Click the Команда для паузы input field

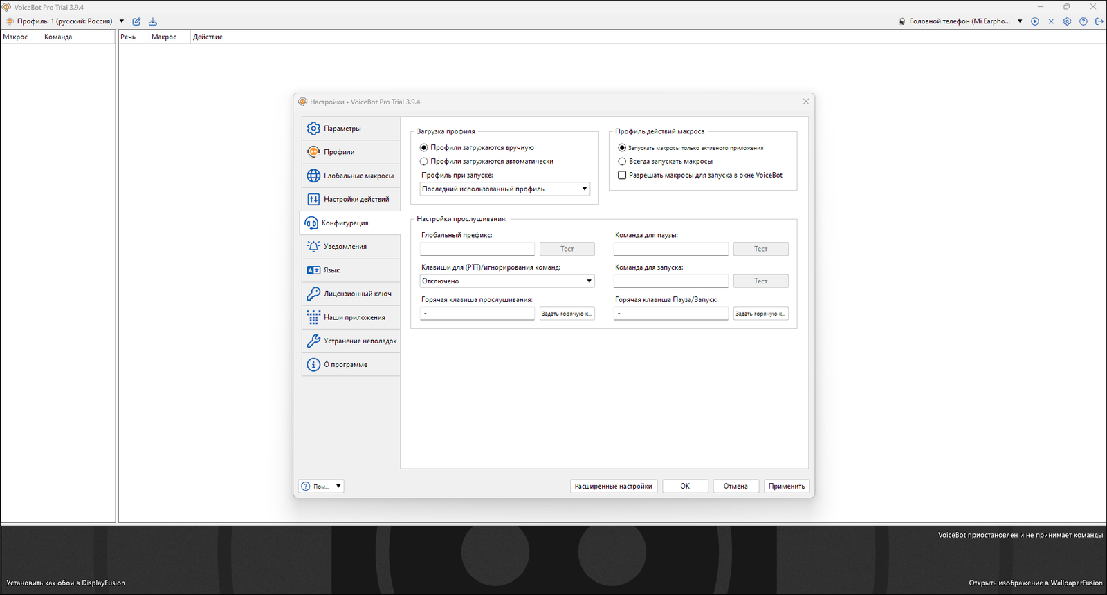(x=671, y=249)
